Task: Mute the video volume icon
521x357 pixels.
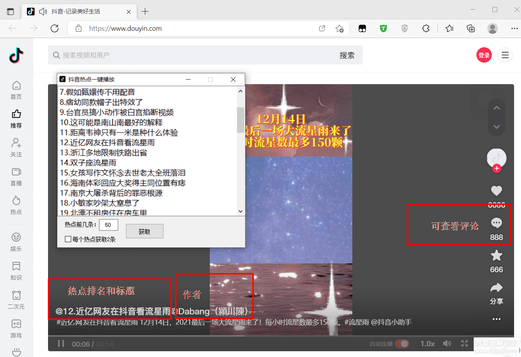Action: [x=447, y=344]
